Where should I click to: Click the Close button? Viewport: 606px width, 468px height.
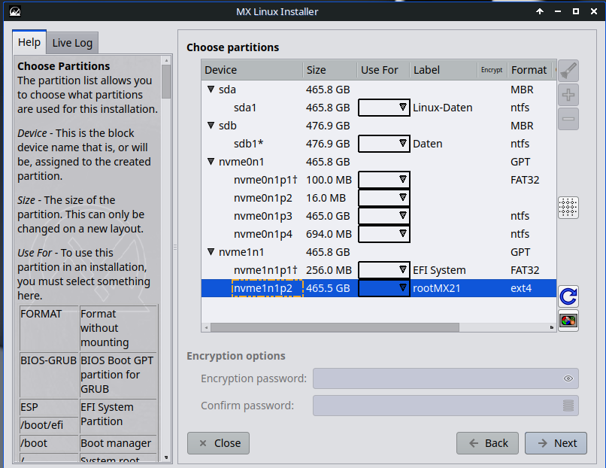tap(218, 443)
